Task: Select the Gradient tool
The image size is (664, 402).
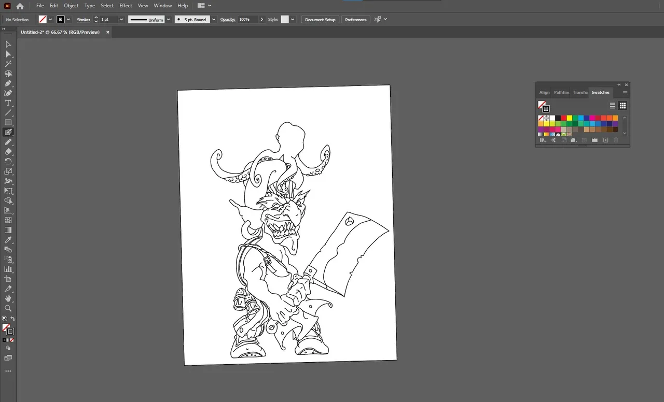Action: pyautogui.click(x=8, y=230)
